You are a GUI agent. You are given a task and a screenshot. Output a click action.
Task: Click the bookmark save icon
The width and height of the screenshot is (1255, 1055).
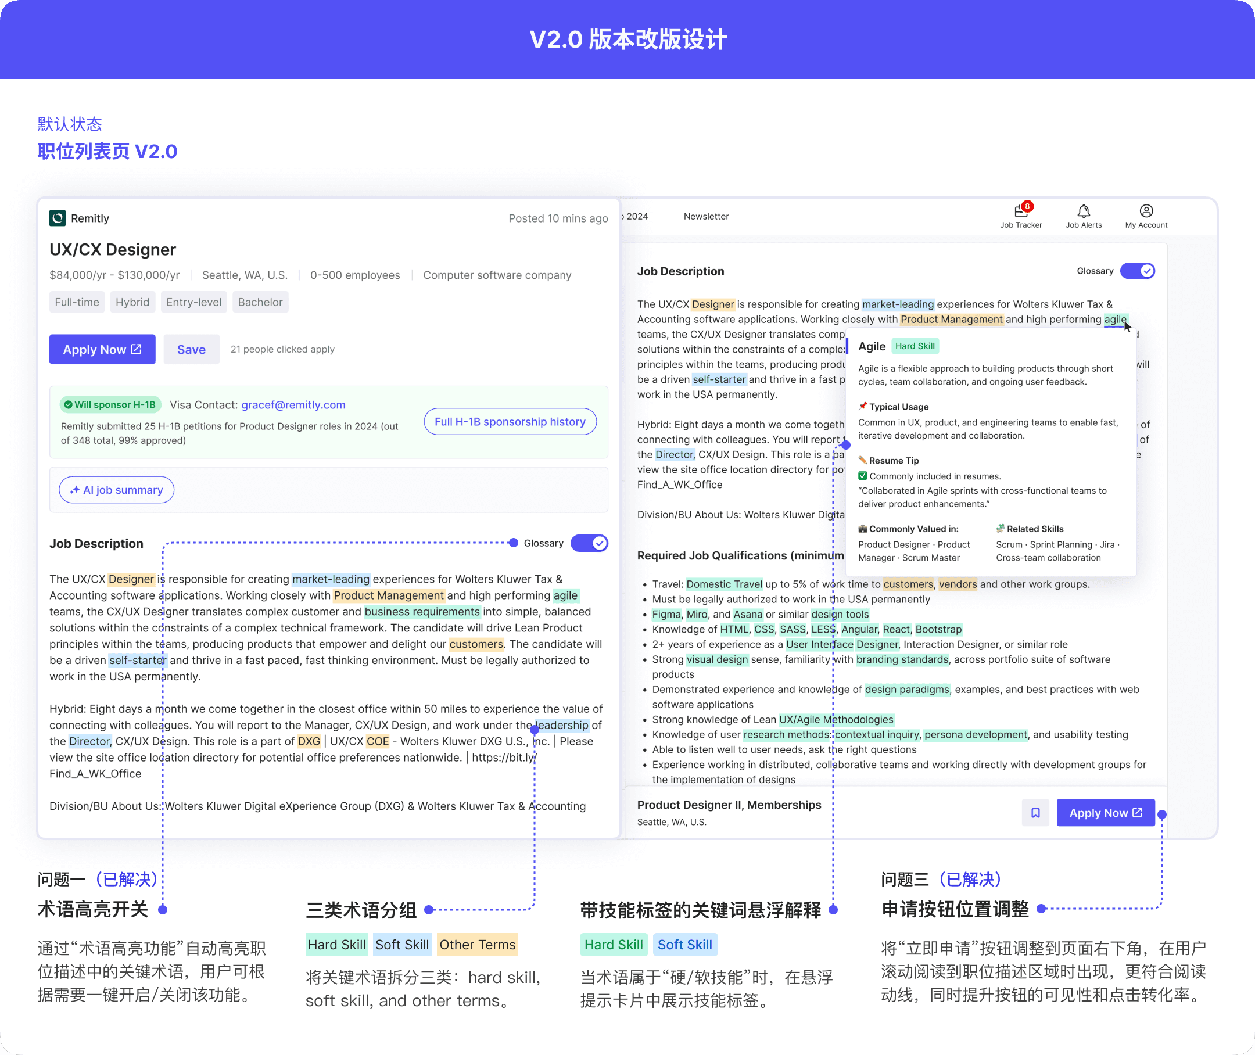click(1035, 813)
